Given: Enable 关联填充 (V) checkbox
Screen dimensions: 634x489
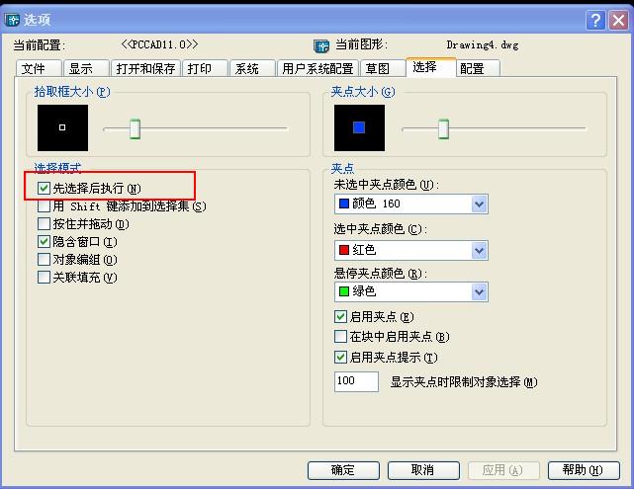Looking at the screenshot, I should pyautogui.click(x=44, y=278).
